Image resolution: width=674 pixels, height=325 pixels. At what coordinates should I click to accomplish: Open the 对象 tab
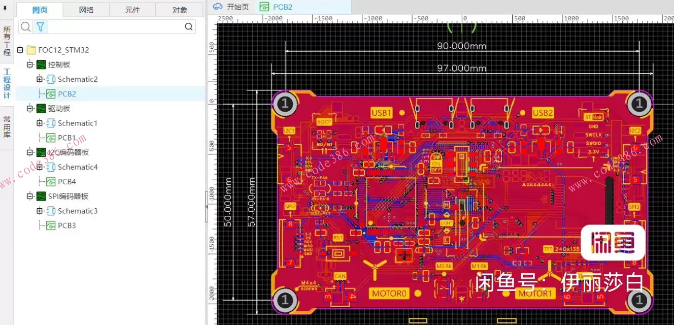[x=179, y=10]
